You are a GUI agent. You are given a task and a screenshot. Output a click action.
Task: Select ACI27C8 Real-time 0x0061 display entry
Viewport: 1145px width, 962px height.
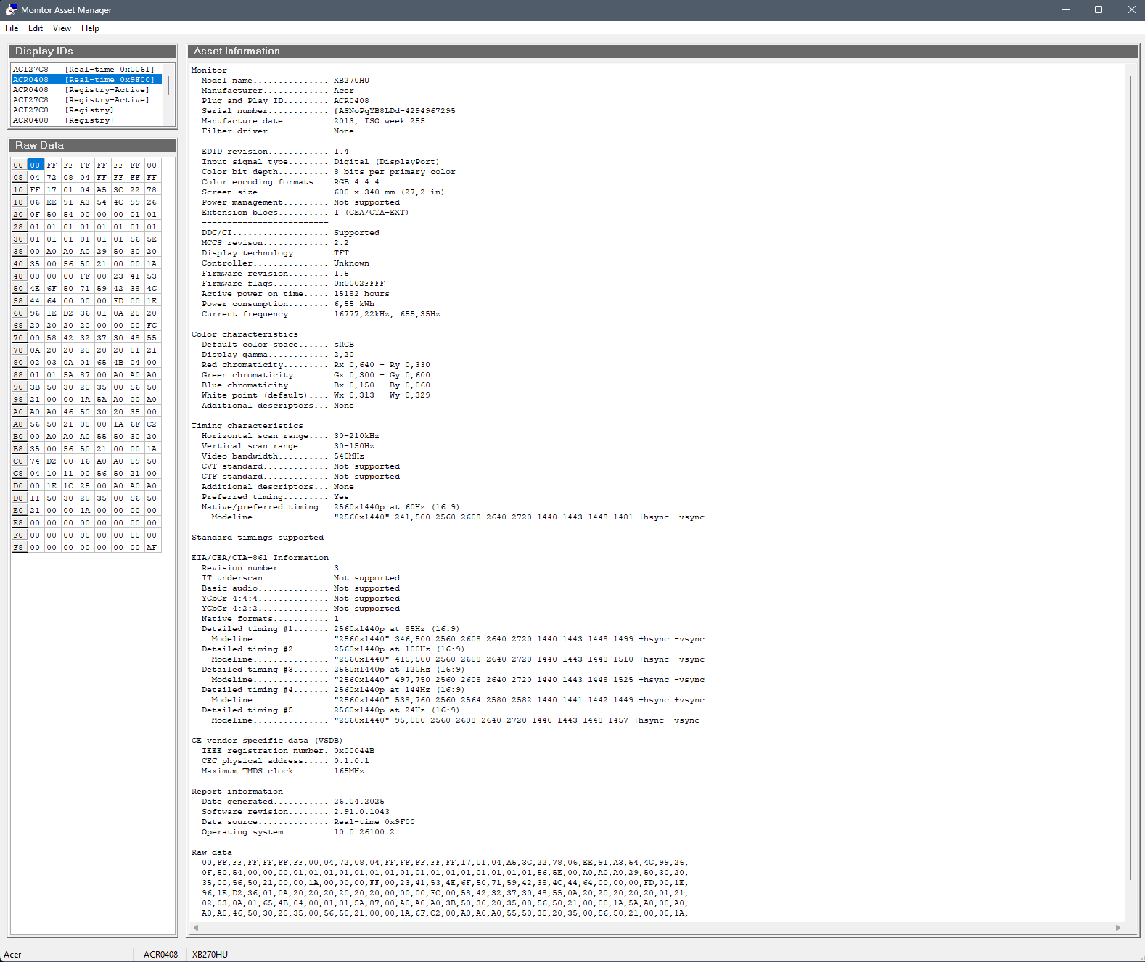86,70
